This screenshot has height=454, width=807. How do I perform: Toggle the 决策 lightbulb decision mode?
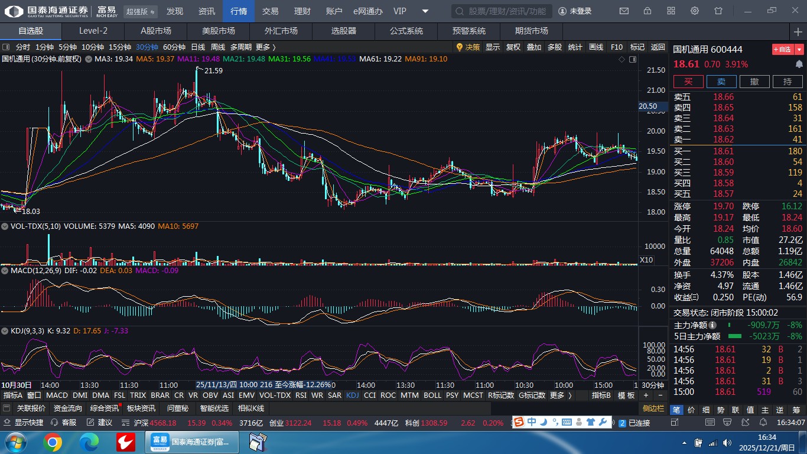click(468, 47)
